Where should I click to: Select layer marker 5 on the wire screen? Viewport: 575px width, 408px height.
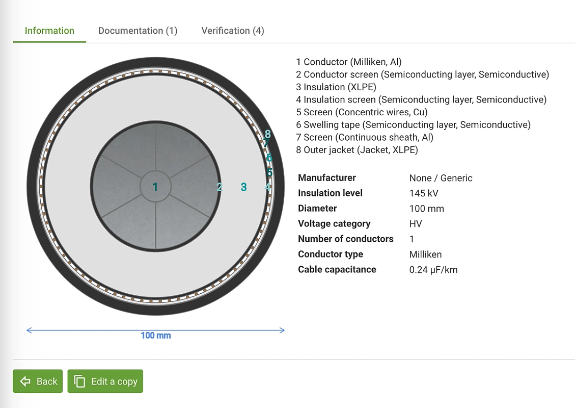[269, 172]
